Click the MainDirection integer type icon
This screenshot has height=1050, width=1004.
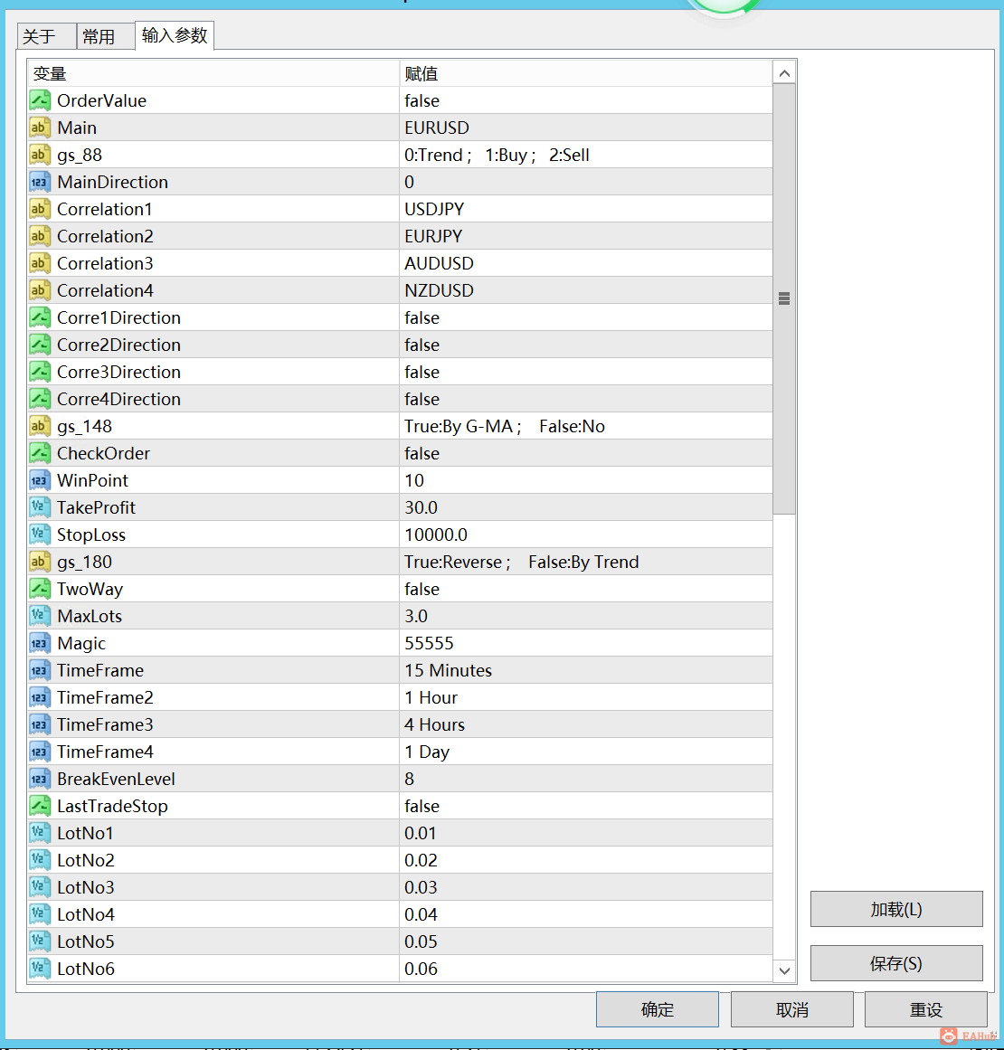[x=40, y=182]
